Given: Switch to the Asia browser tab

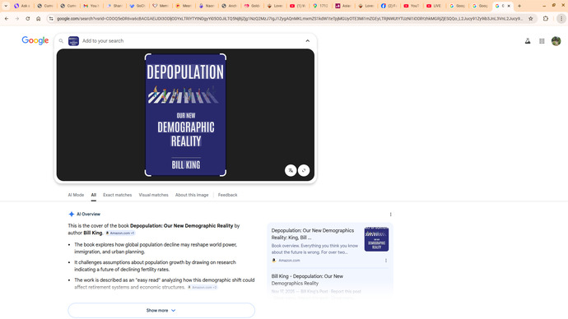Looking at the screenshot, I should [343, 6].
